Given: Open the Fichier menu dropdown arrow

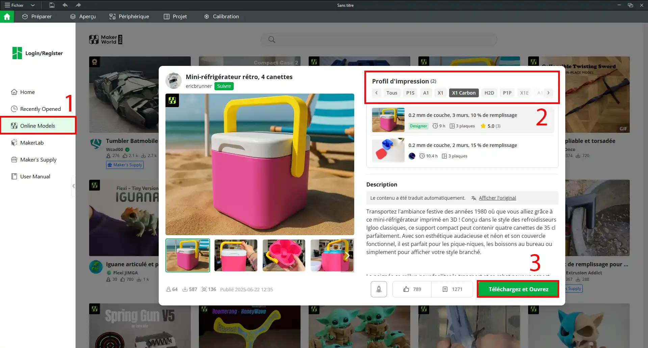Looking at the screenshot, I should pyautogui.click(x=33, y=5).
